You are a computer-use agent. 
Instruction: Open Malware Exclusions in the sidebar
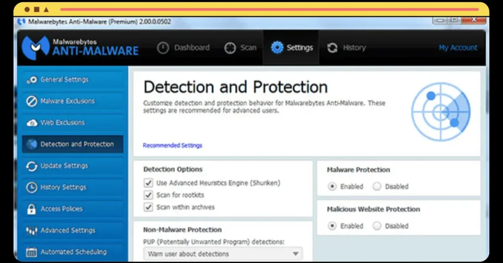pos(73,101)
